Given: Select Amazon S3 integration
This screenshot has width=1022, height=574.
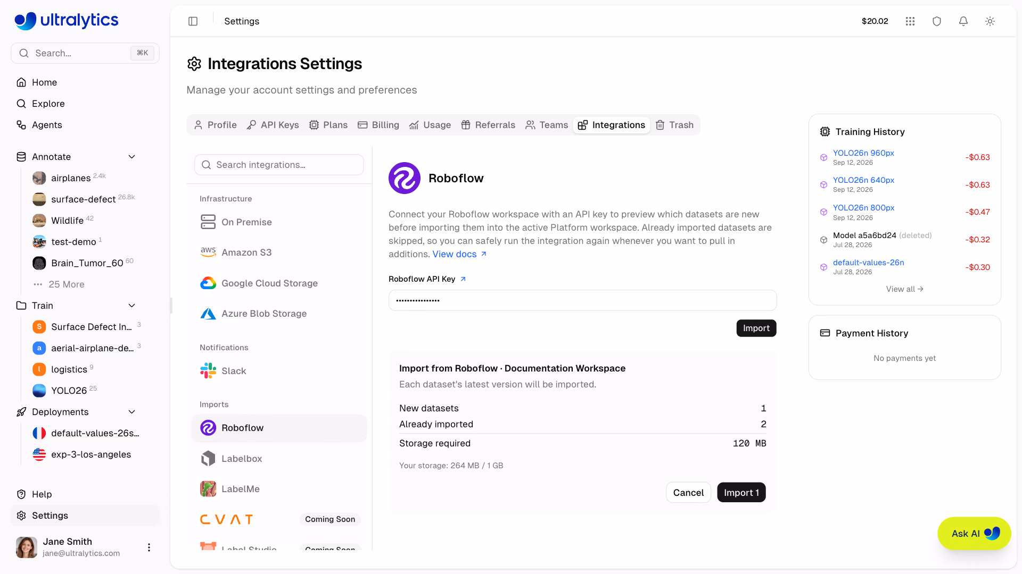Looking at the screenshot, I should (279, 252).
